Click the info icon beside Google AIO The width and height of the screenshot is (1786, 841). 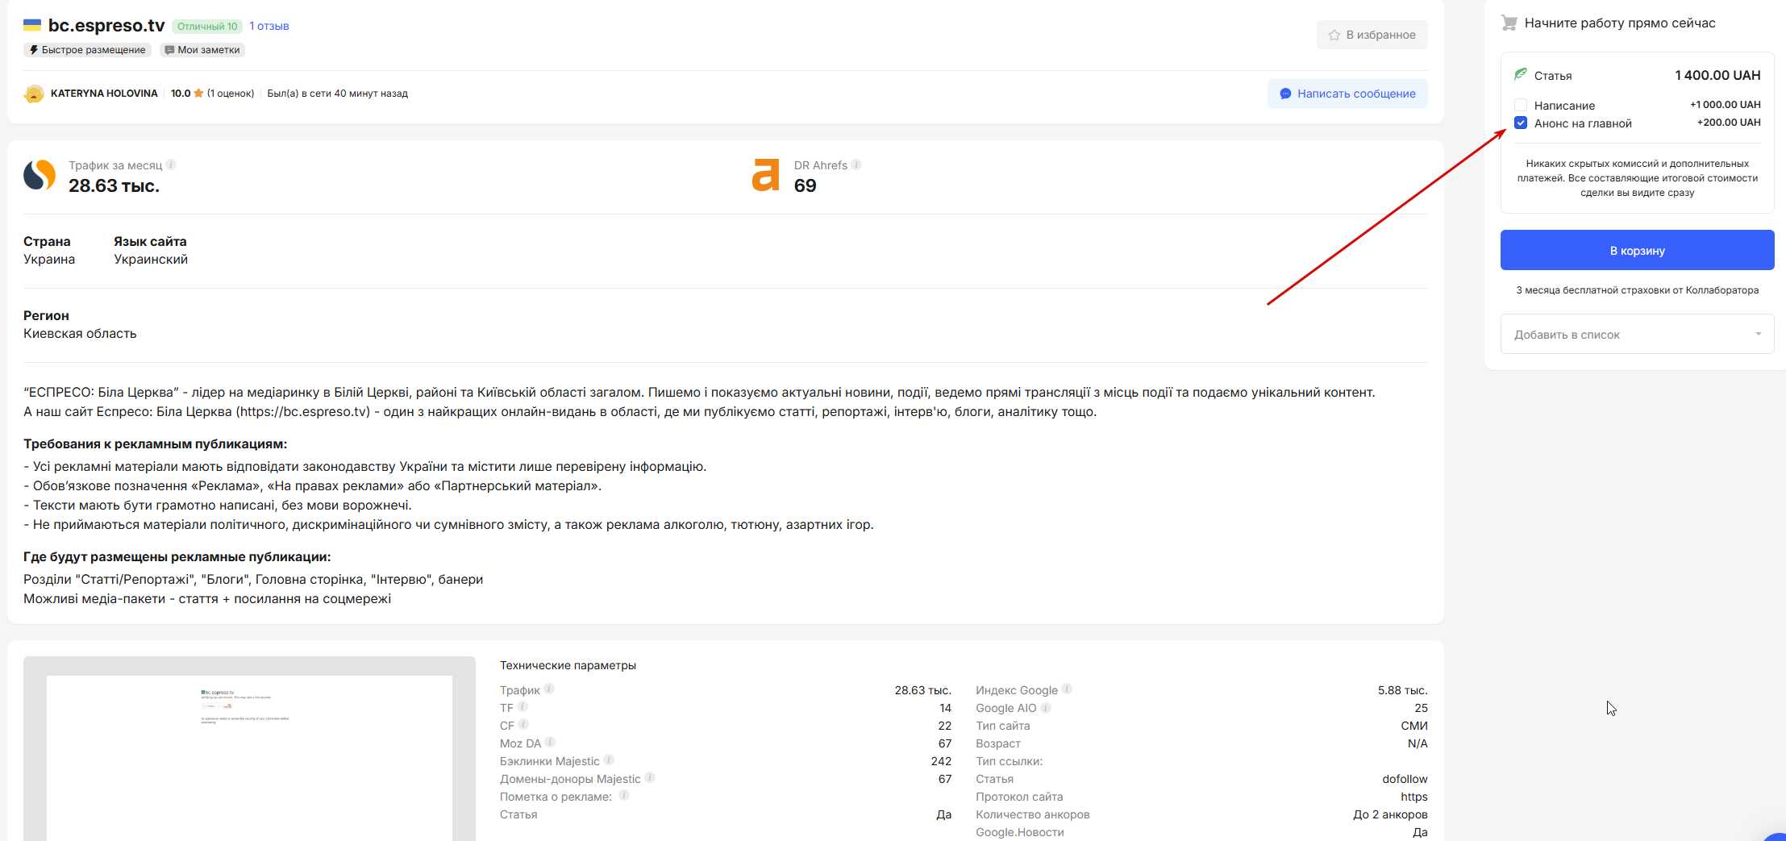[1046, 706]
